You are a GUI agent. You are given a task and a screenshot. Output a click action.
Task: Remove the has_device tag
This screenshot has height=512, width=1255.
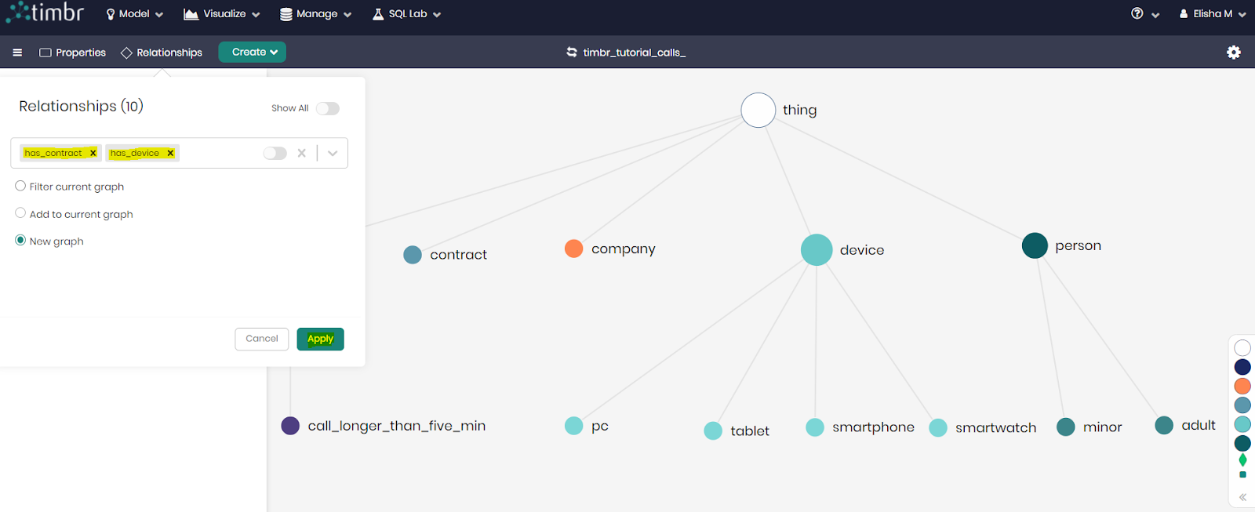pos(170,153)
